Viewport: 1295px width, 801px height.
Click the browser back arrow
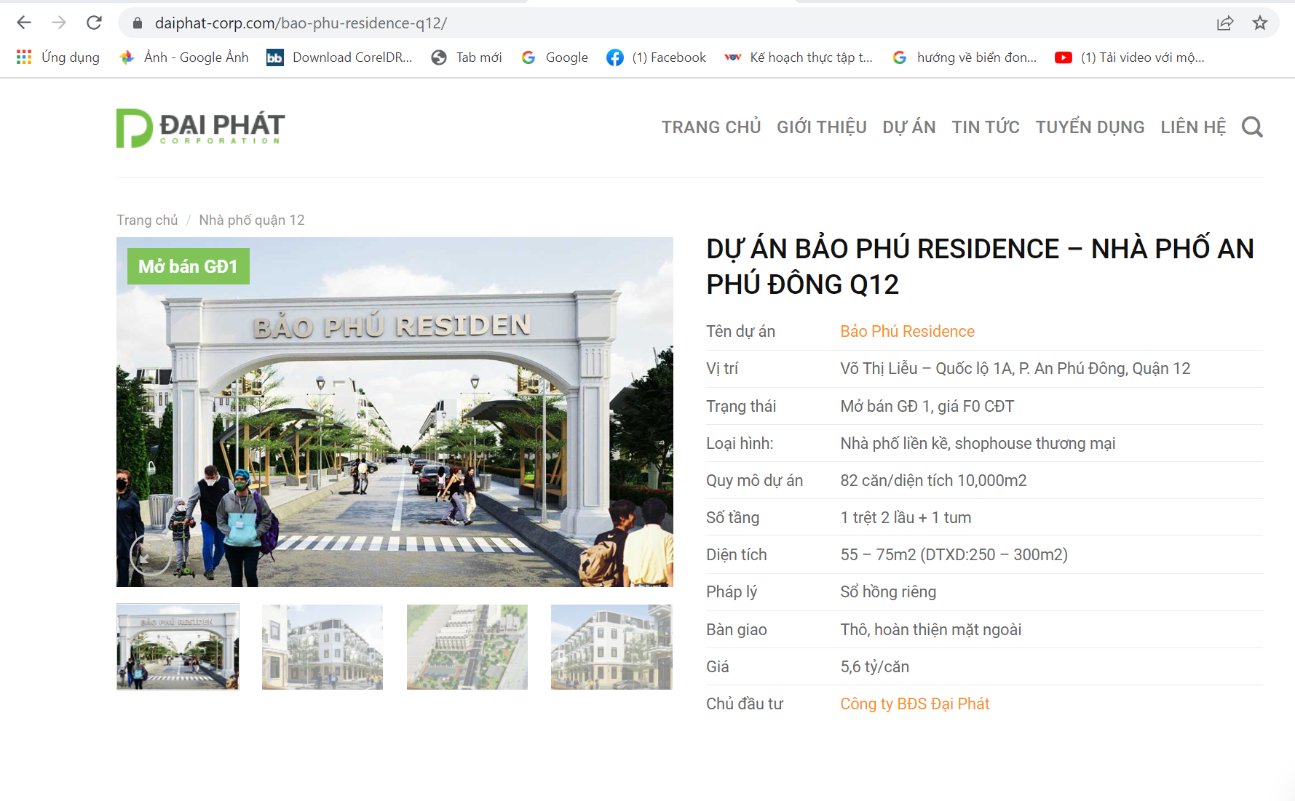(24, 23)
